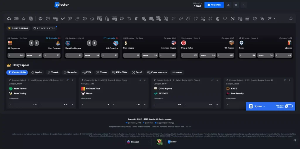Click the home icon in sports bar

point(9,19)
